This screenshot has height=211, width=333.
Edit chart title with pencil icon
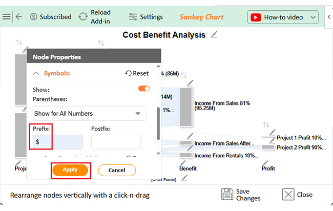(214, 34)
